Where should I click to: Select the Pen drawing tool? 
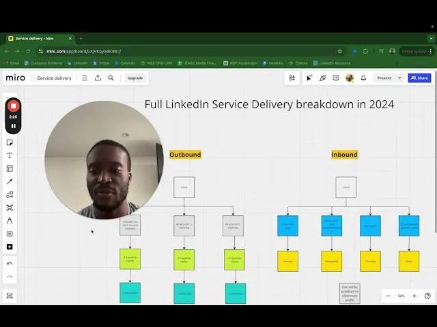10,221
